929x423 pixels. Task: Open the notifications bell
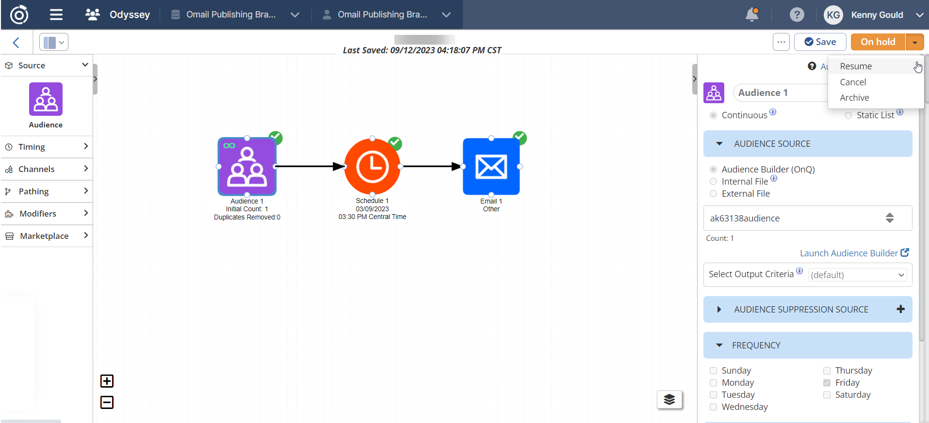751,15
